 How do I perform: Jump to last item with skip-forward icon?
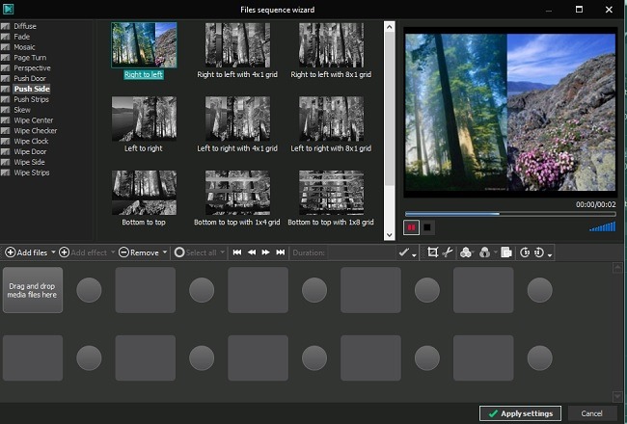(281, 252)
